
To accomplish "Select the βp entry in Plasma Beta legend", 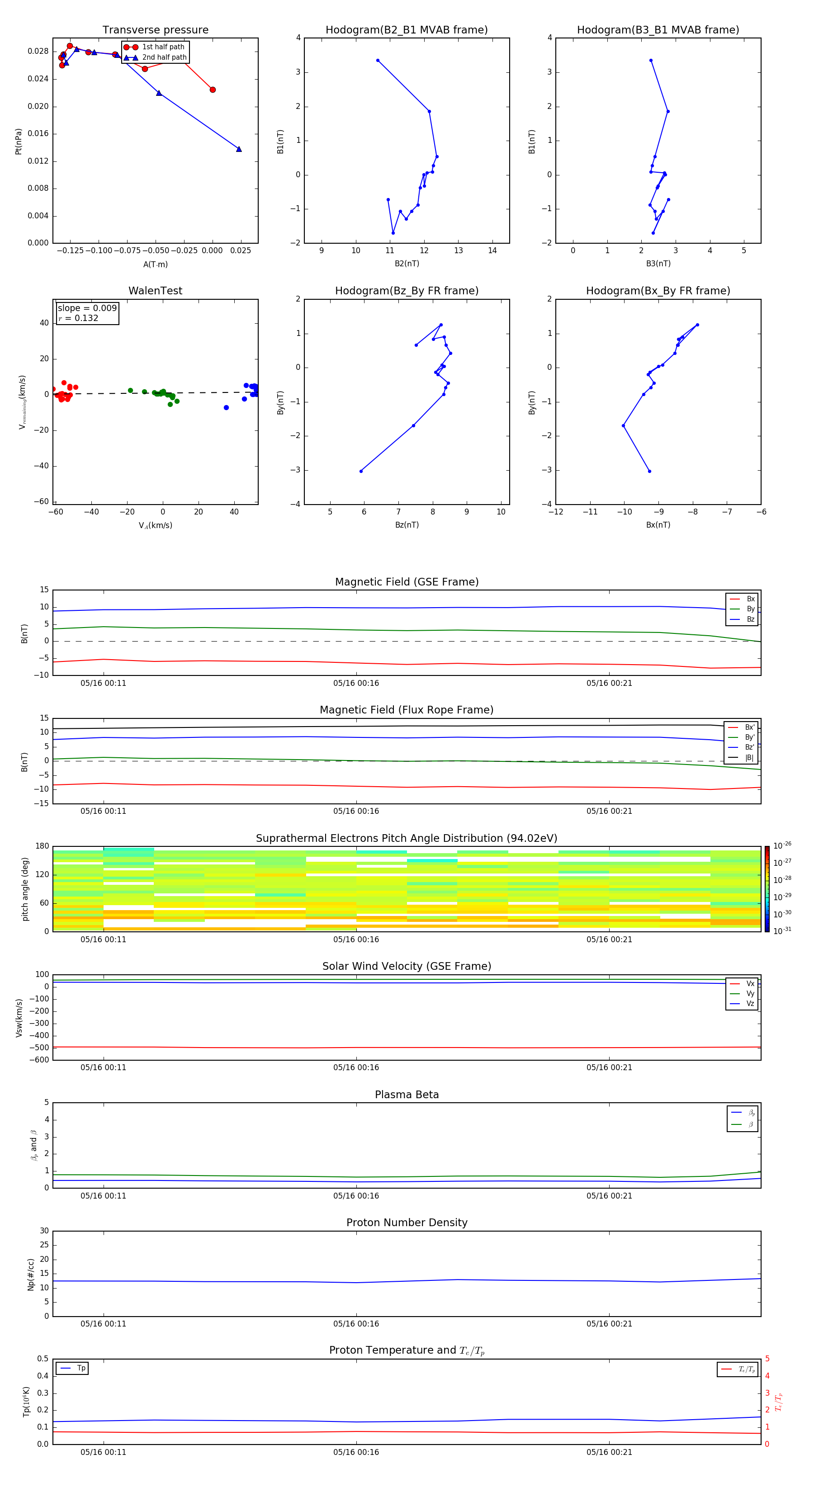I will click(x=743, y=1113).
